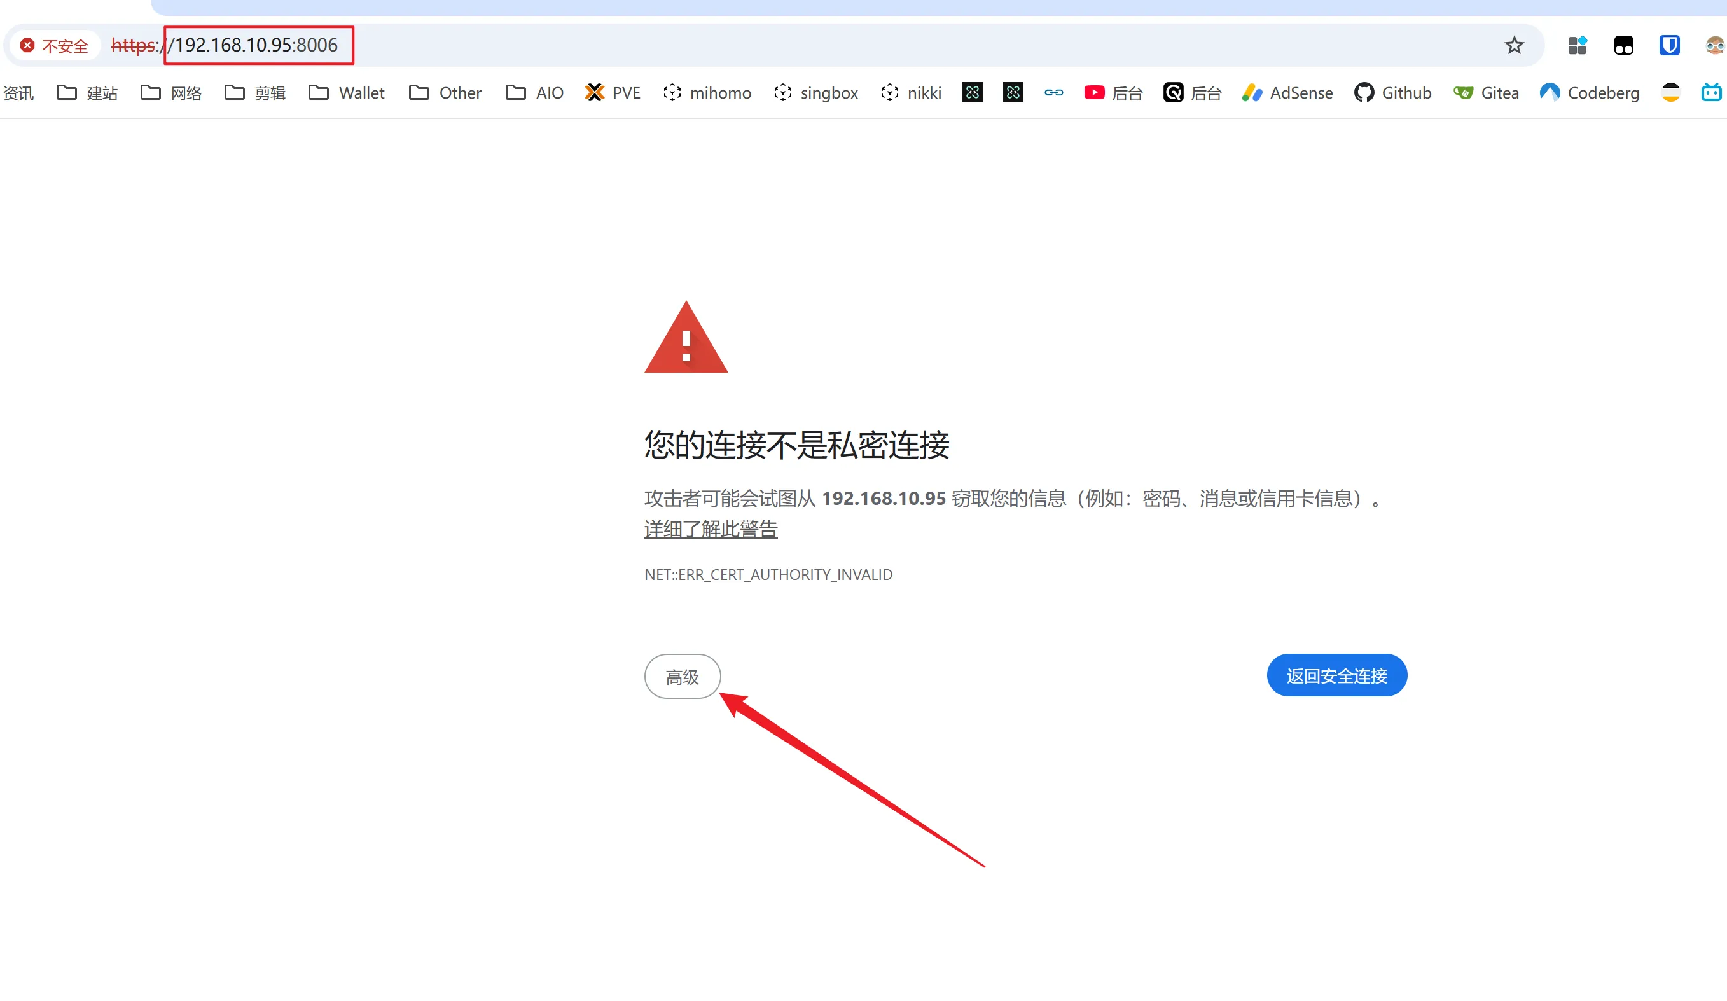Expand the Wallet bookmark folder
Image resolution: width=1727 pixels, height=1001 pixels.
[x=347, y=92]
